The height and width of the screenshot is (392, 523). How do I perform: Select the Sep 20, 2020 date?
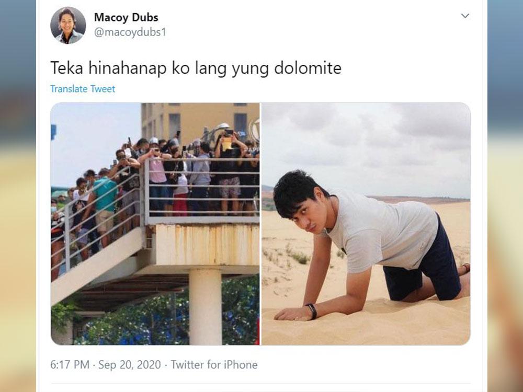click(x=130, y=365)
